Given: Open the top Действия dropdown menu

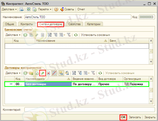Looking at the screenshot, I should (9, 9).
